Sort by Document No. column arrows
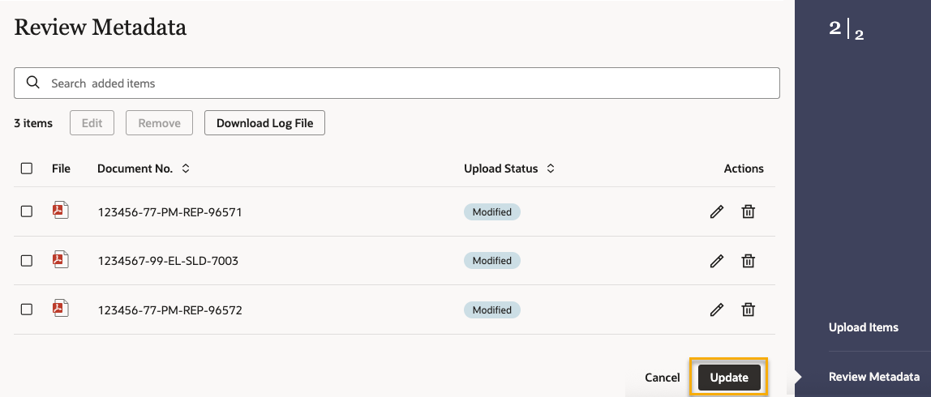931x397 pixels. coord(186,169)
